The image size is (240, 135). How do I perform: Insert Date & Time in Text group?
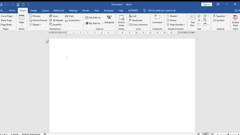pos(205,20)
